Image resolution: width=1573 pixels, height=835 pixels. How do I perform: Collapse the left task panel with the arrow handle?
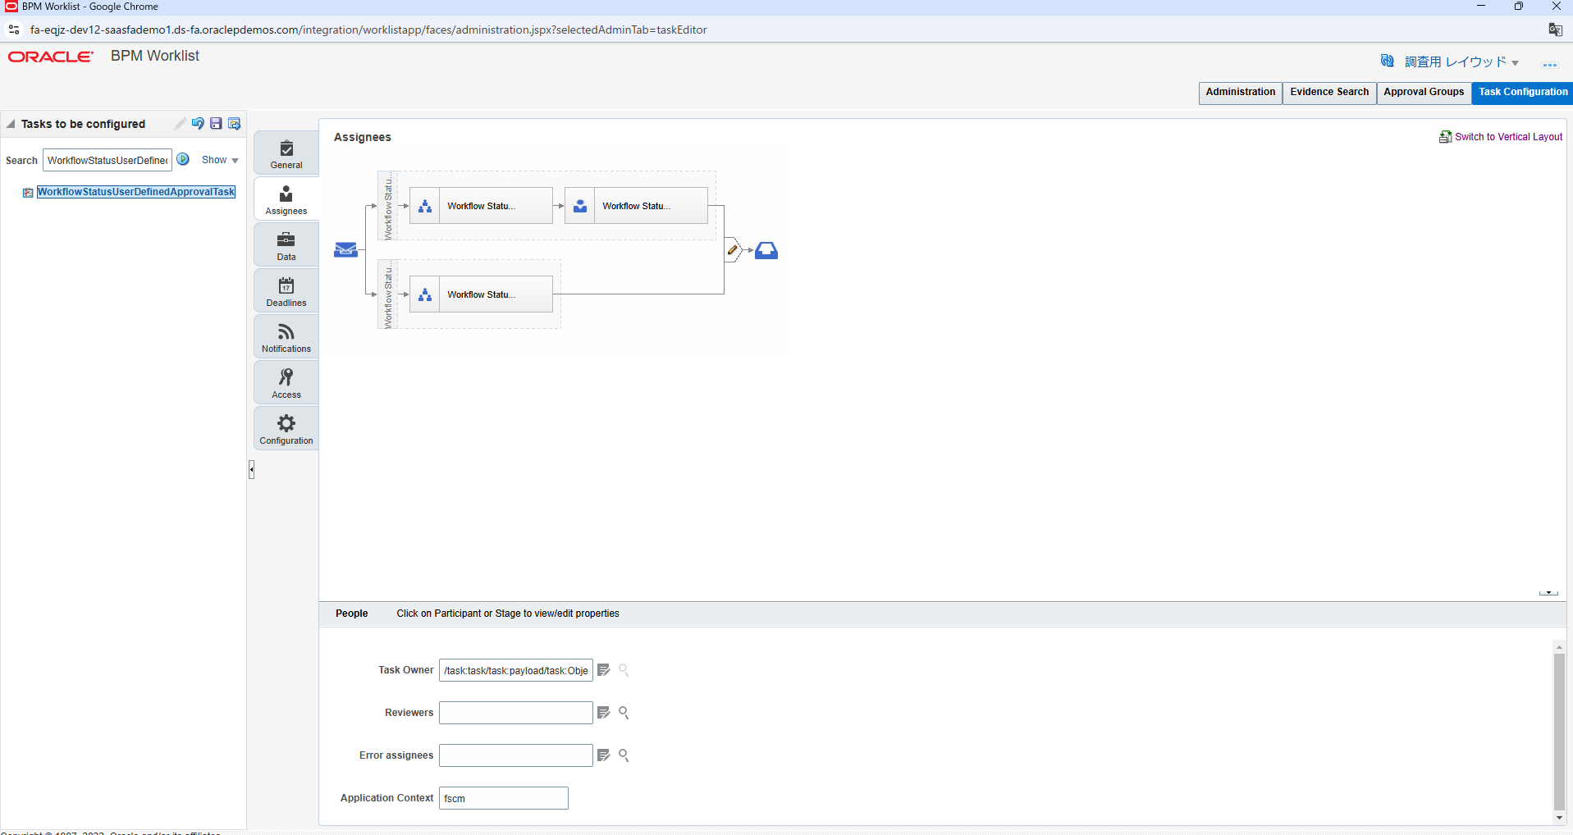(x=251, y=469)
